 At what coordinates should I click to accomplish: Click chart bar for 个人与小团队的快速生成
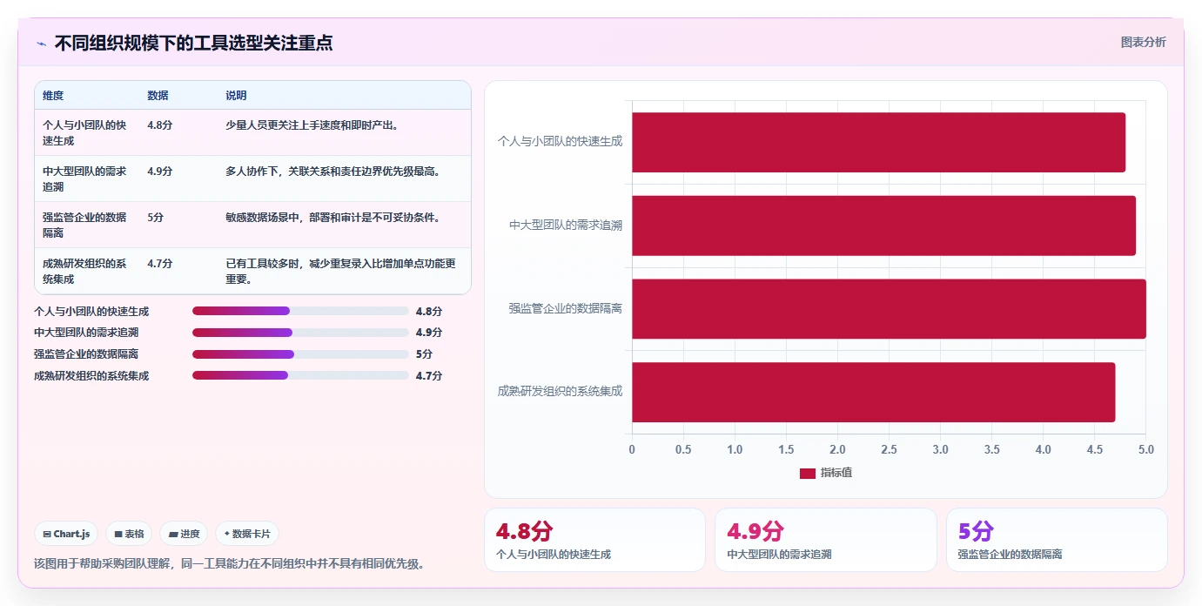click(878, 142)
